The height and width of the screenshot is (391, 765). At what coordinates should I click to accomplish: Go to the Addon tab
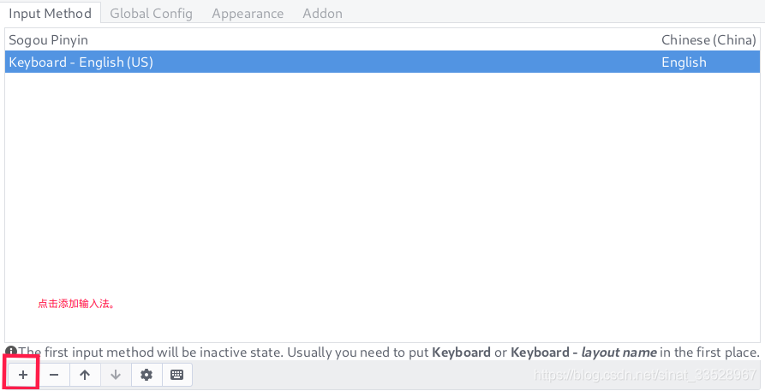point(322,13)
